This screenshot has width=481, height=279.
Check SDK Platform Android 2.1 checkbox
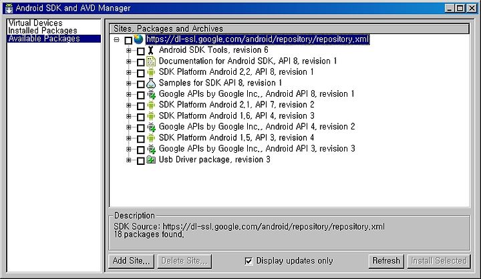(141, 106)
